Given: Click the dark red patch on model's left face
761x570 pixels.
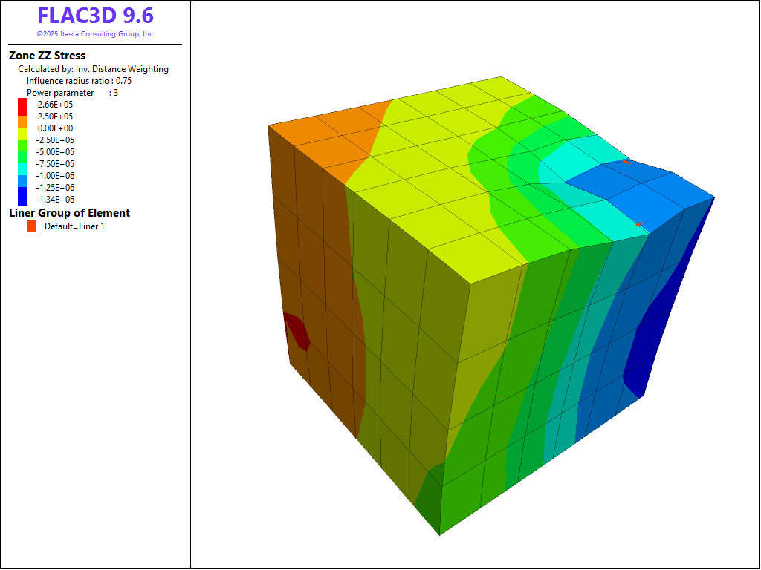Looking at the screenshot, I should (297, 331).
